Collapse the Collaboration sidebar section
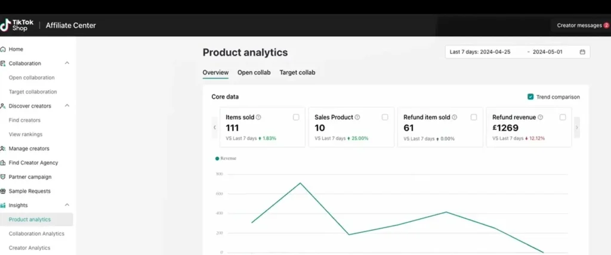This screenshot has height=255, width=611. click(67, 63)
